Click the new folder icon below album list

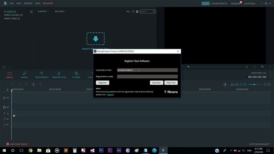[x=4, y=67]
